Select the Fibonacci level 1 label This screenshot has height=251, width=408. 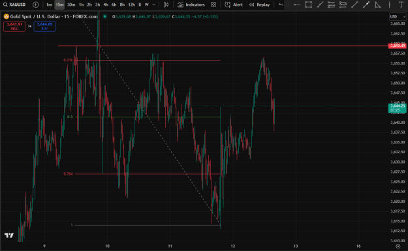[x=72, y=225]
